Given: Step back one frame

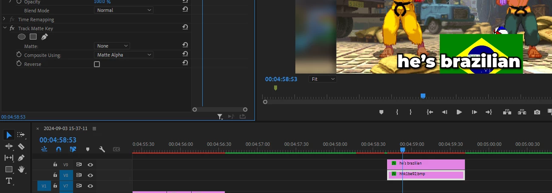Looking at the screenshot, I should click(x=444, y=112).
